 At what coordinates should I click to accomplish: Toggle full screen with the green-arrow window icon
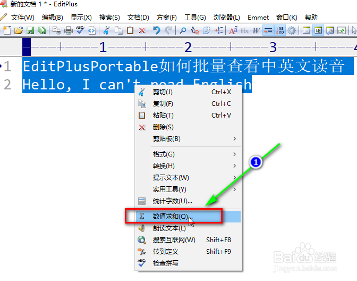click(342, 30)
